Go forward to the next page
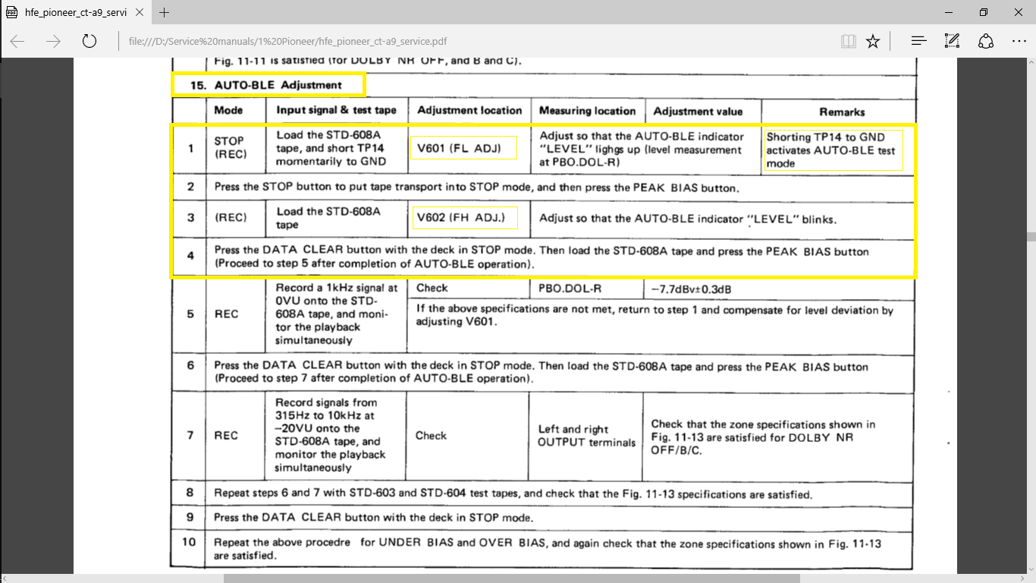Screen dimensions: 1036x583 [53, 41]
